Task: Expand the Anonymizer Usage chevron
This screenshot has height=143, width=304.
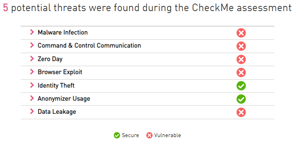Action: click(32, 98)
